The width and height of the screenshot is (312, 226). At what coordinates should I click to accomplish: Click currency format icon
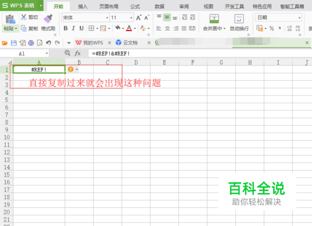point(260,28)
